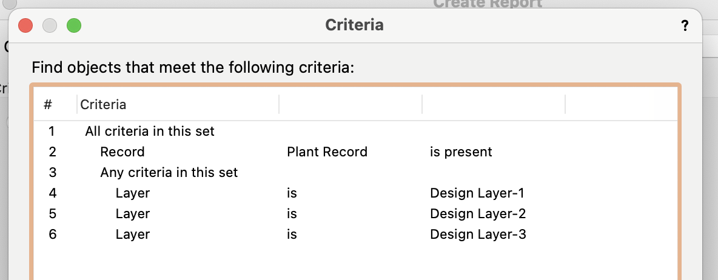The width and height of the screenshot is (718, 280).
Task: Select the Design Layer-2 value
Action: click(477, 213)
